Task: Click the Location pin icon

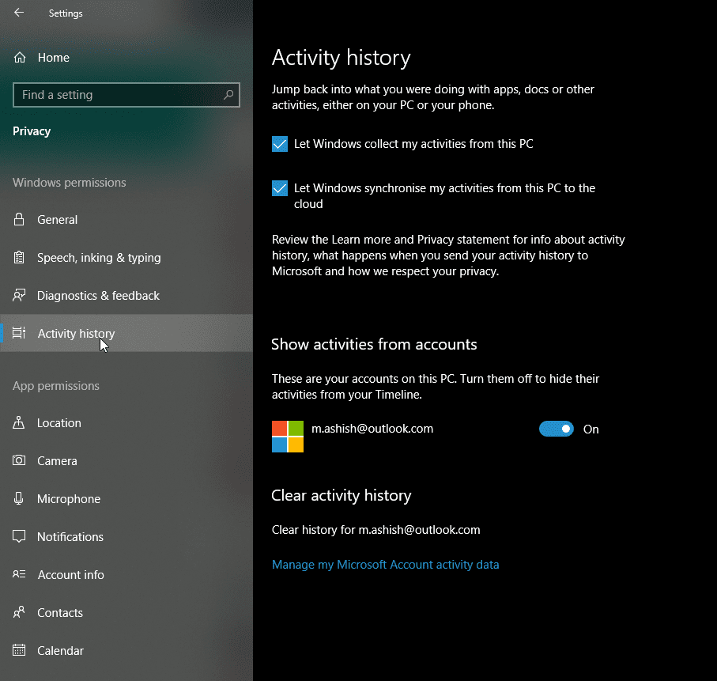Action: tap(19, 422)
